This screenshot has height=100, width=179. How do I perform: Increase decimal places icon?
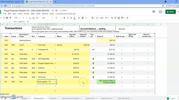click(33, 18)
